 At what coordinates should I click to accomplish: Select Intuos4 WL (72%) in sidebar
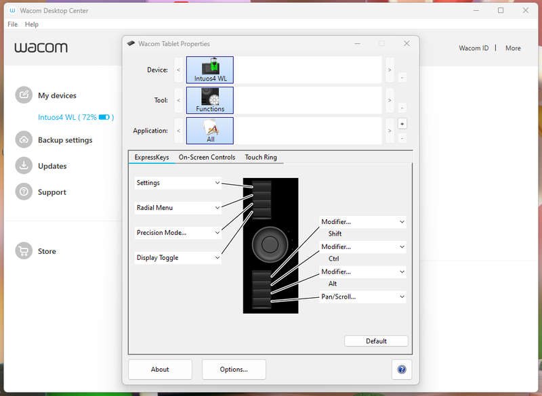pyautogui.click(x=76, y=117)
